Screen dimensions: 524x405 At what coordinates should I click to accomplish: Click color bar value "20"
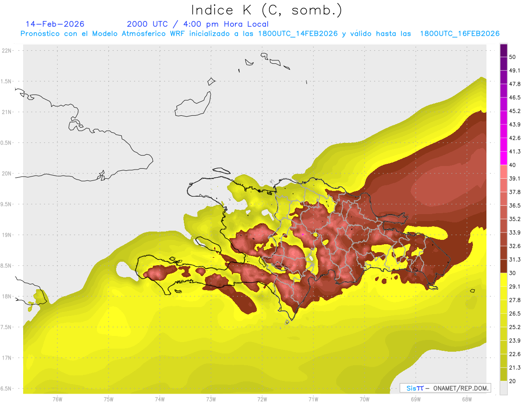pyautogui.click(x=513, y=381)
